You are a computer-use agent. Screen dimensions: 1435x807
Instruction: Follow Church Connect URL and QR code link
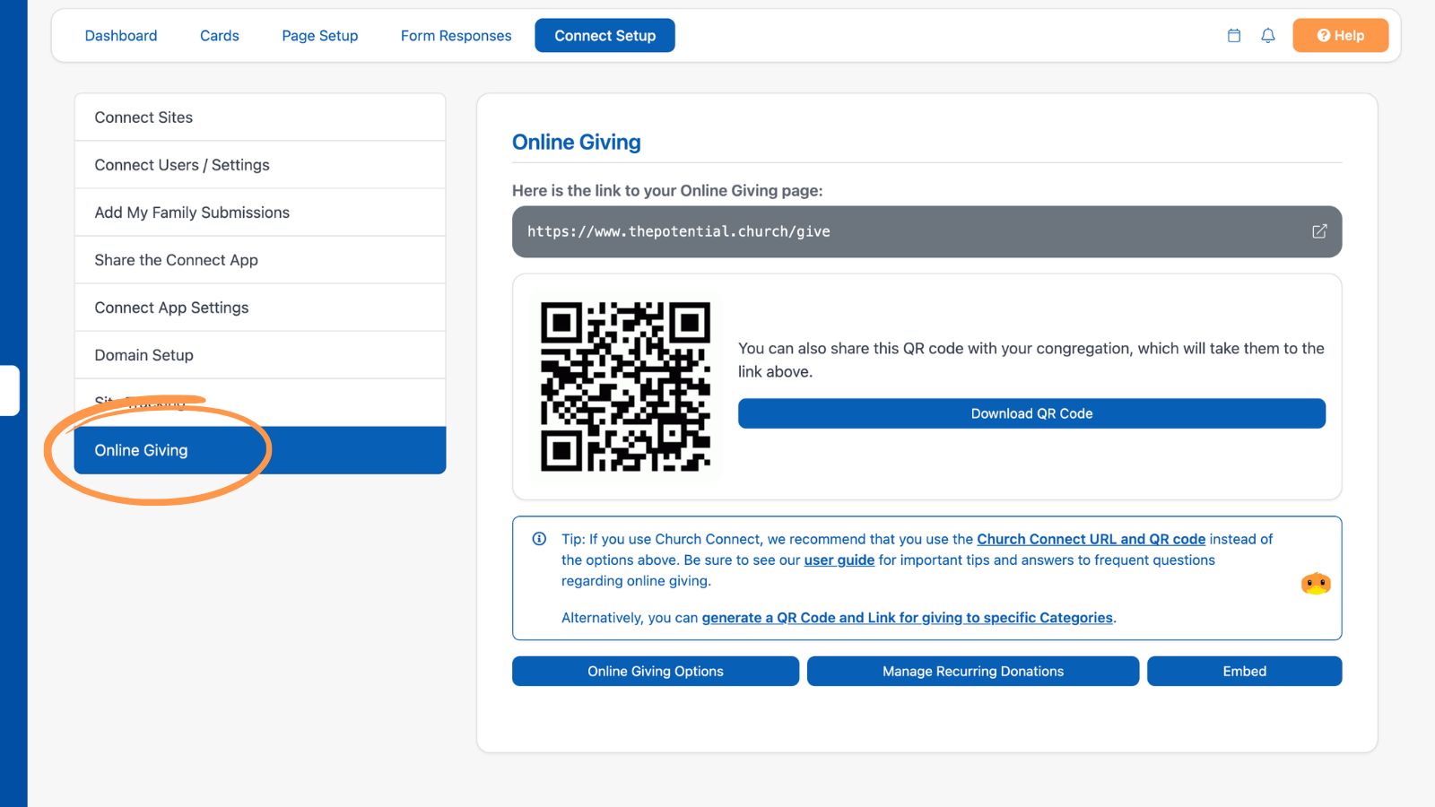(x=1091, y=539)
